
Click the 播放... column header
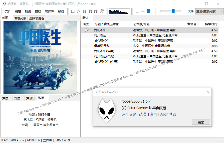87,24
